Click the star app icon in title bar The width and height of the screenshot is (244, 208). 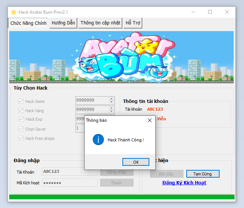coord(14,12)
